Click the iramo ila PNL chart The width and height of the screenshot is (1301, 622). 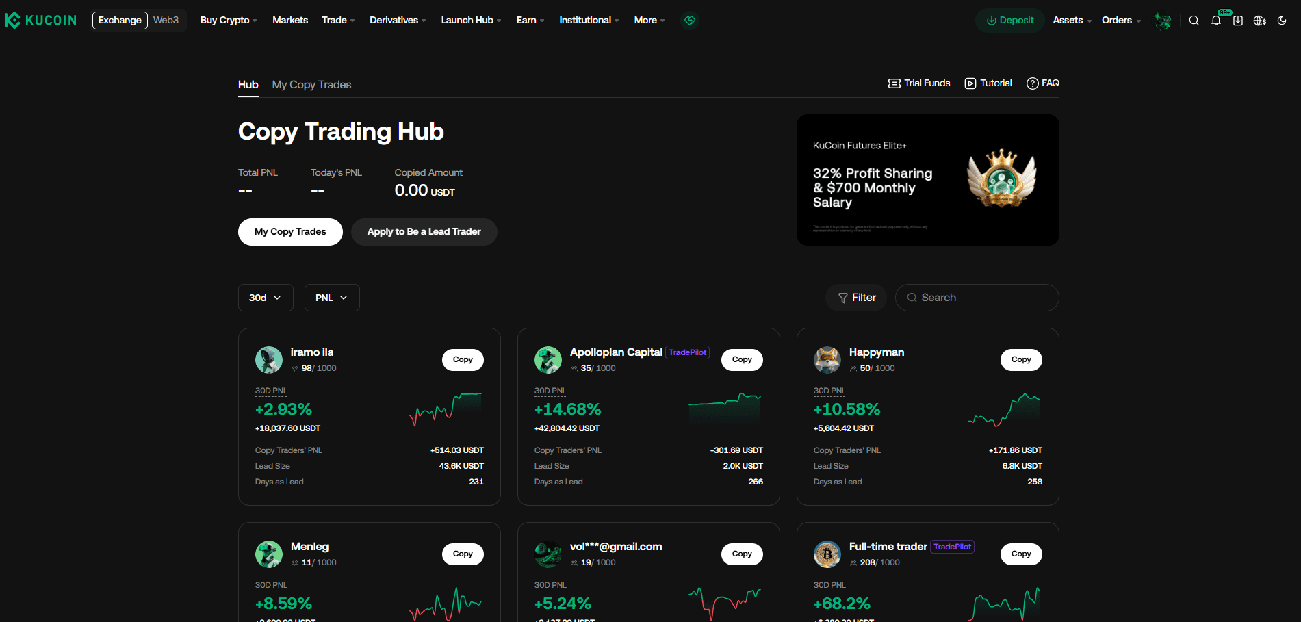pyautogui.click(x=446, y=409)
